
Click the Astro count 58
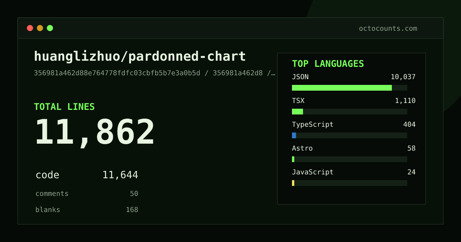[411, 148]
